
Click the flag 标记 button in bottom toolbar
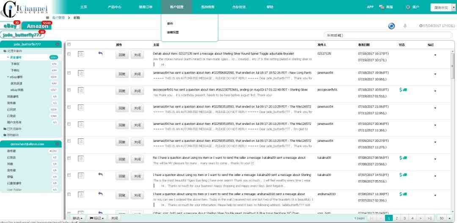(x=97, y=218)
